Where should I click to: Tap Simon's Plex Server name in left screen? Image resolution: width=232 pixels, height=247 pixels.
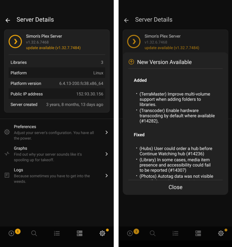coord(44,36)
